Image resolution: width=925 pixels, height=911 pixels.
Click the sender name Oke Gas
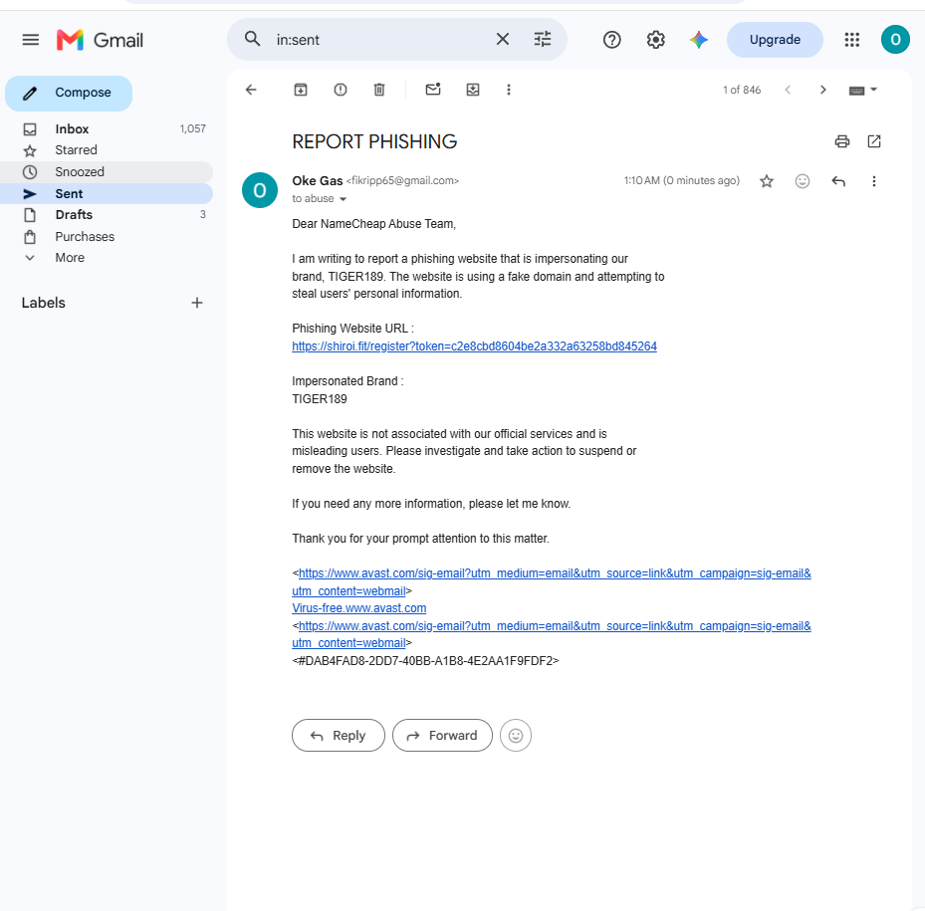(x=318, y=180)
